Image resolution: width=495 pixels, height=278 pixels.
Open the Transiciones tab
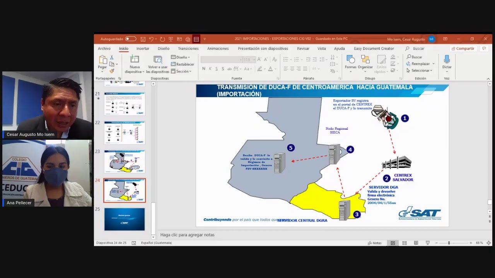188,49
